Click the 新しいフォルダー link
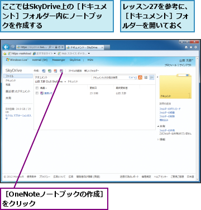This screenshot has height=210, width=201. point(92,71)
